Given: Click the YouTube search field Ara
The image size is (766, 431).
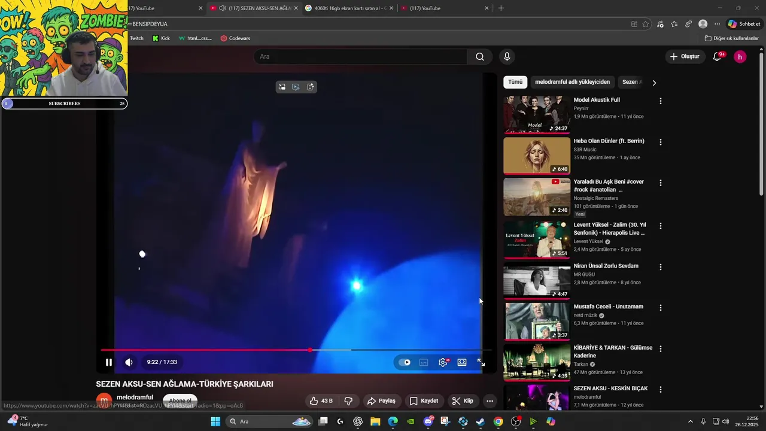Looking at the screenshot, I should [x=361, y=56].
